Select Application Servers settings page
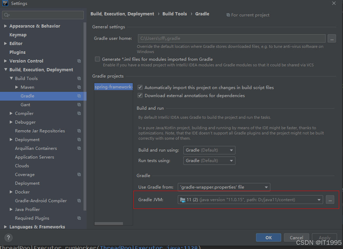This screenshot has height=249, width=343. 35,157
